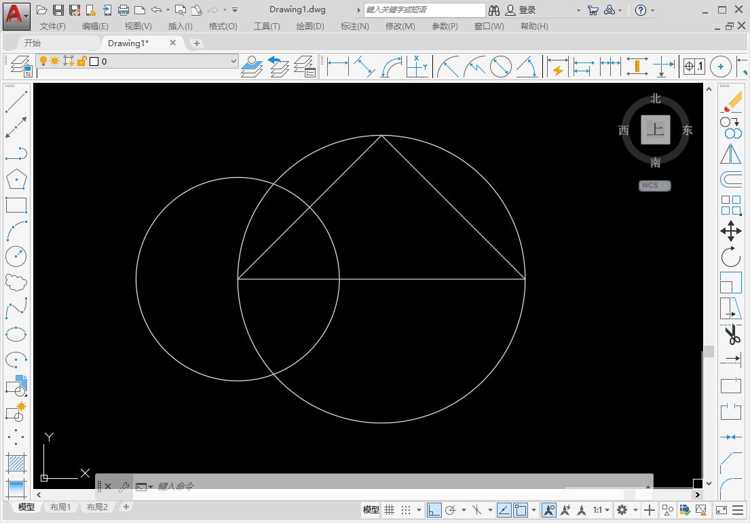750x523 pixels.
Task: Select the Revision Cloud tool
Action: 16,282
